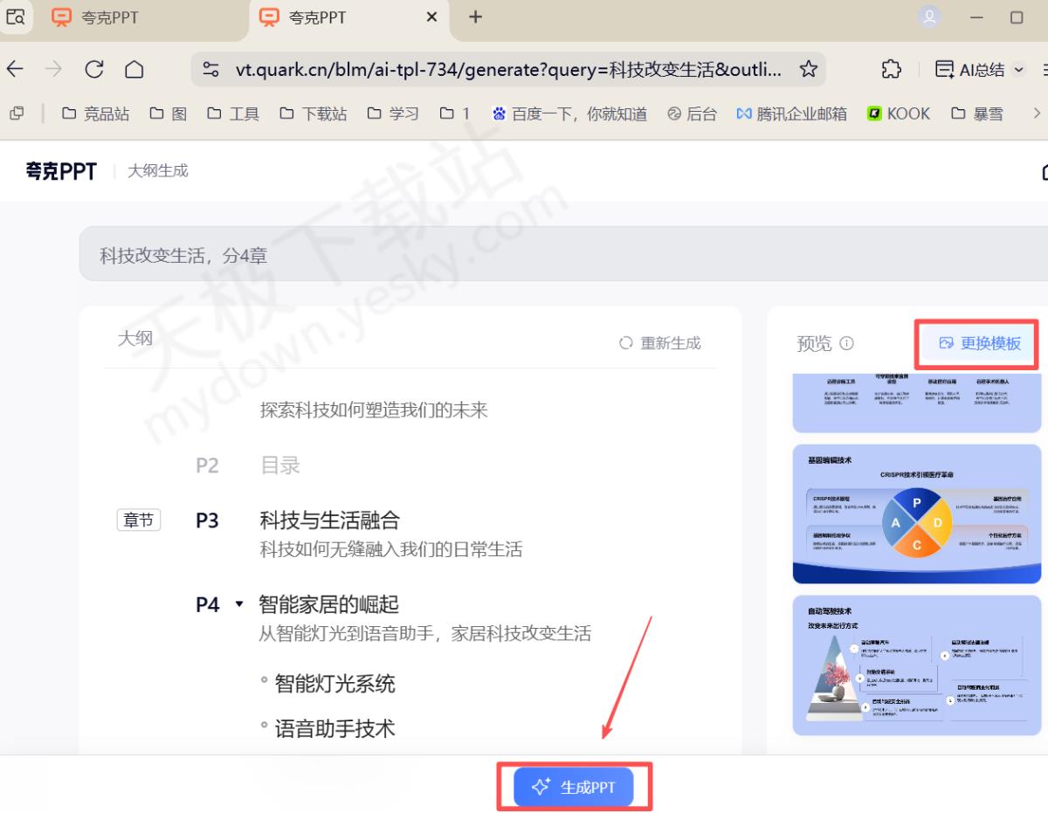Select the 基因编辑技术 slide thumbnail
Screen dimensions: 1048x813
[x=916, y=515]
